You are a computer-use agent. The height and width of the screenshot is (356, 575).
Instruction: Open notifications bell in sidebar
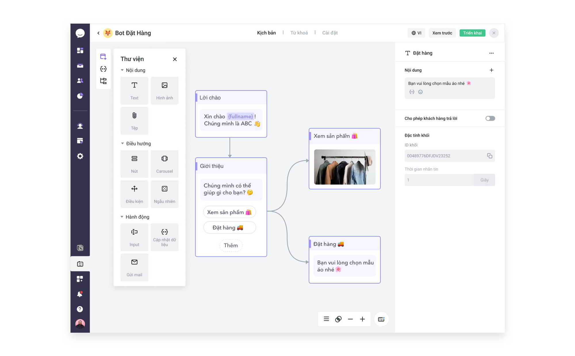point(80,294)
